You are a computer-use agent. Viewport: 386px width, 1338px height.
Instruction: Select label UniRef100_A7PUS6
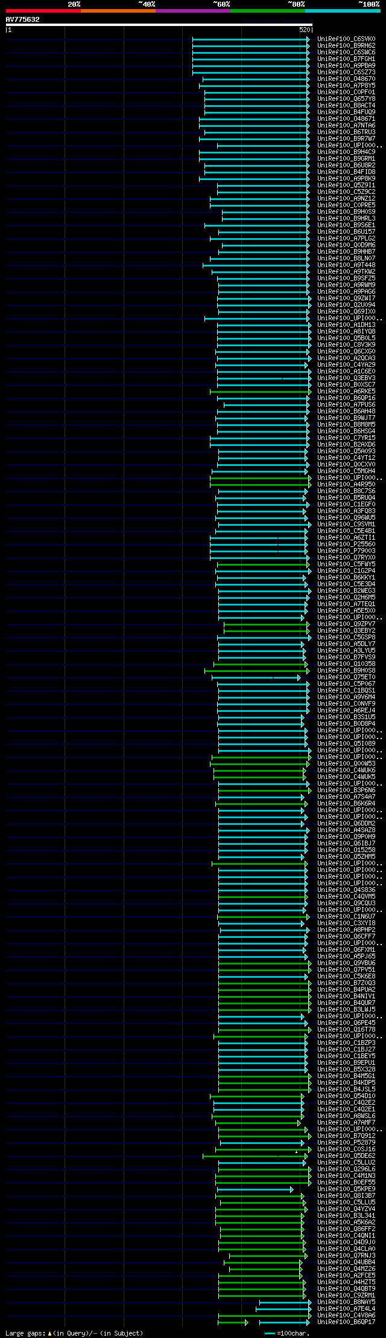tap(346, 404)
